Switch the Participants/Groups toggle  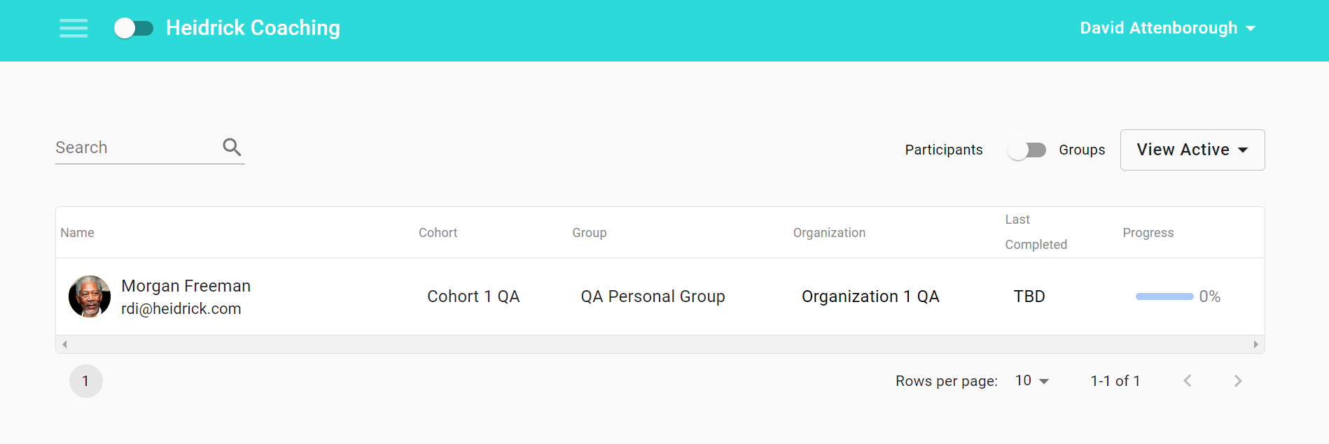1027,150
